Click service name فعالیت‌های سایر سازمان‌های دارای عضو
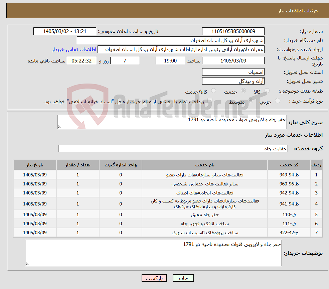The width and height of the screenshot is (329, 289). [x=205, y=175]
